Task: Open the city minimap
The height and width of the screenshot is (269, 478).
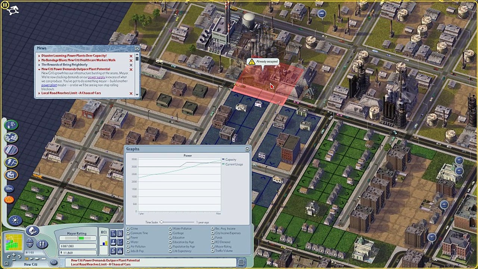Action: [x=13, y=242]
